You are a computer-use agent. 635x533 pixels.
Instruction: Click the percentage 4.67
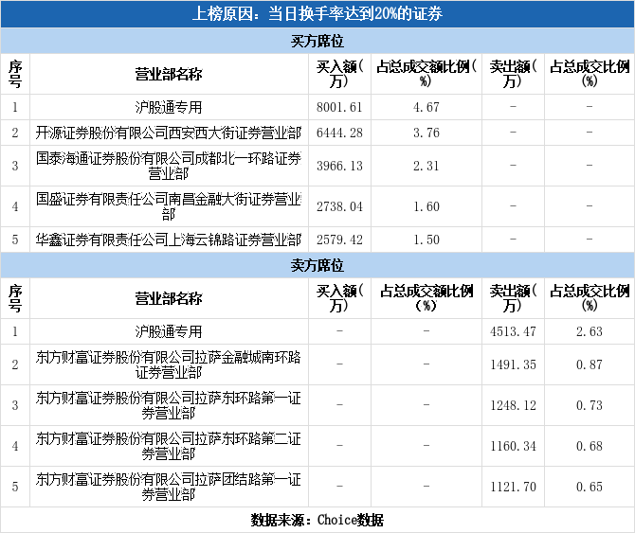pyautogui.click(x=426, y=107)
